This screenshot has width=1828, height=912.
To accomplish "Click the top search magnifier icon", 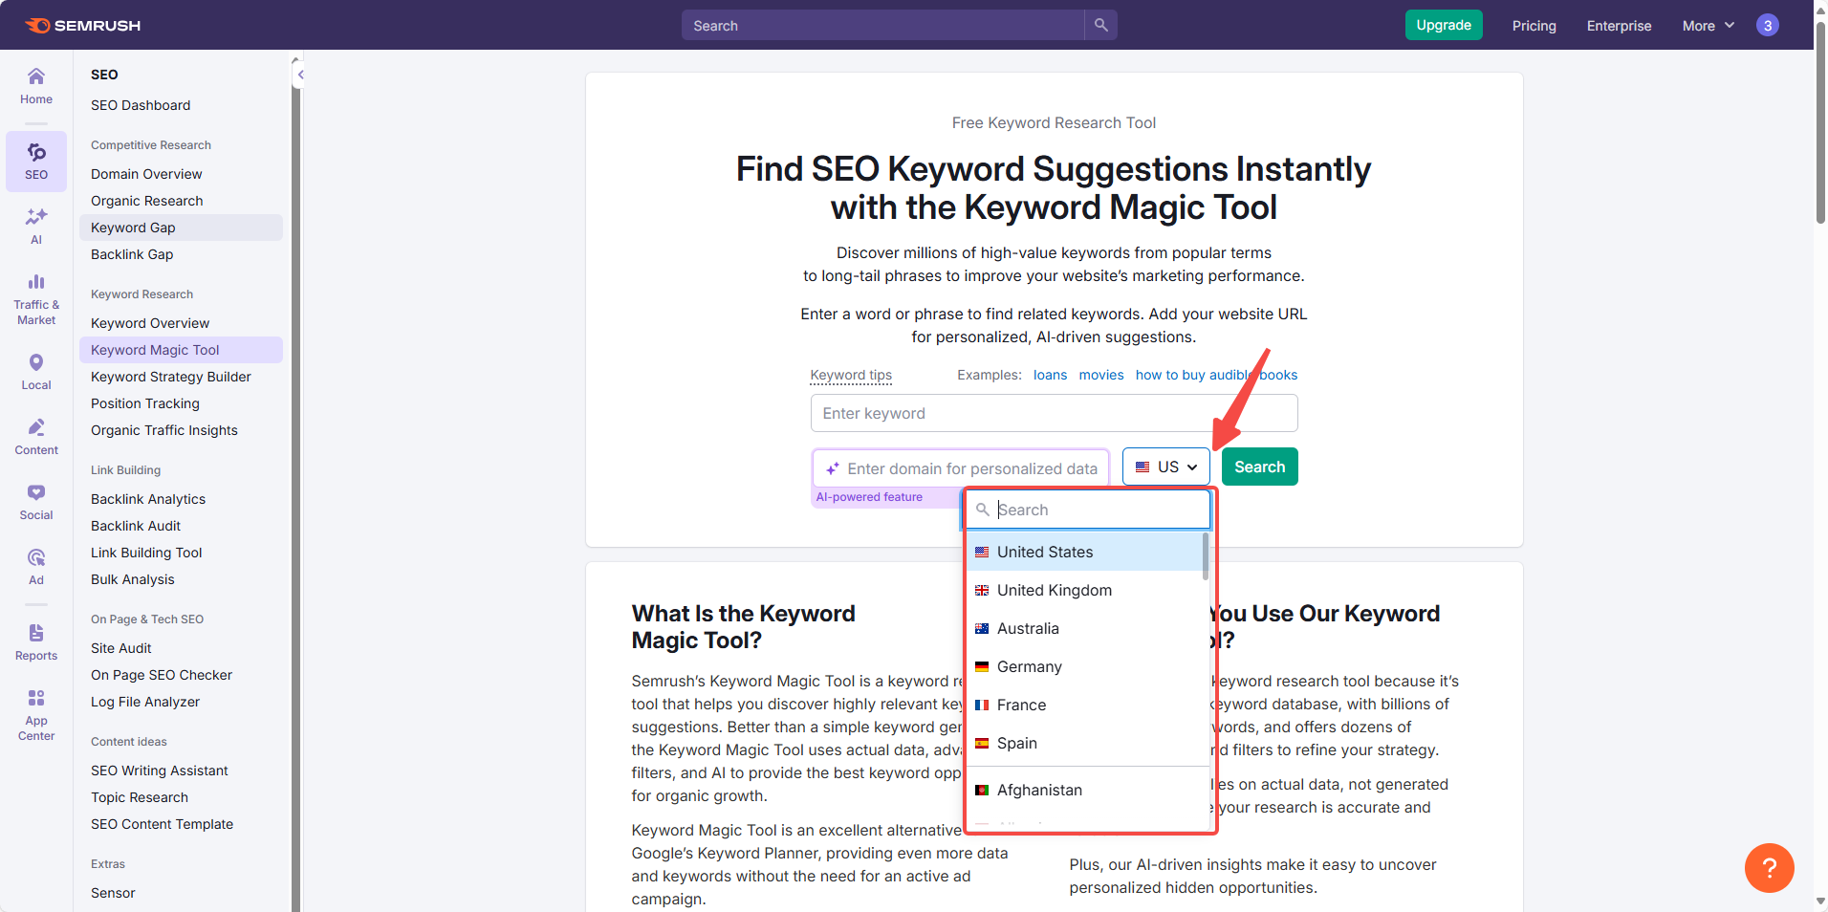I will tap(1100, 25).
